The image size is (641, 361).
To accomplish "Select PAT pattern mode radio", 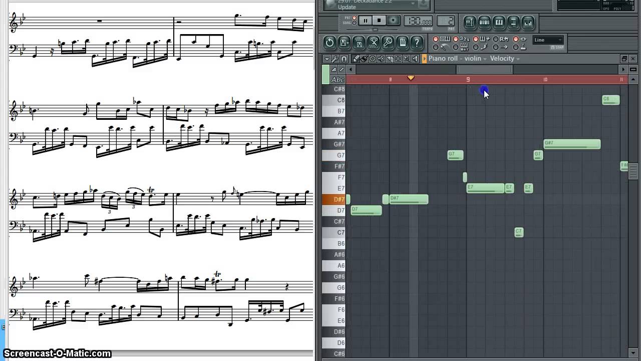I will (x=355, y=19).
